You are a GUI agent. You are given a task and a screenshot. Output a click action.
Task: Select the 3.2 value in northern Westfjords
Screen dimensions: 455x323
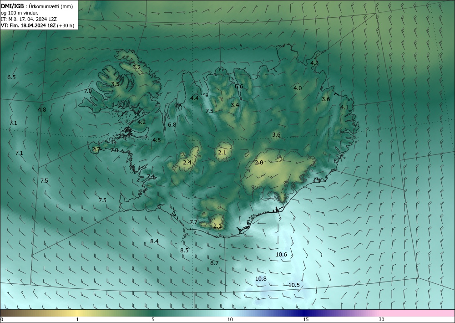coord(136,67)
